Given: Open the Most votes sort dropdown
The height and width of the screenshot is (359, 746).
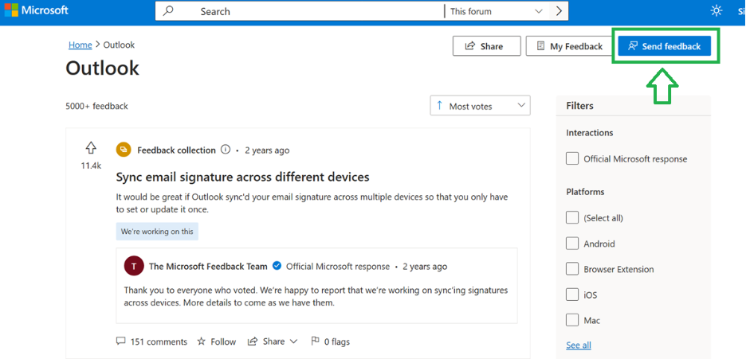Looking at the screenshot, I should coord(480,106).
